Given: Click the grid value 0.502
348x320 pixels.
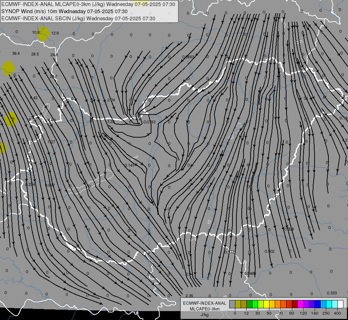Looking at the screenshot, I should (270, 251).
